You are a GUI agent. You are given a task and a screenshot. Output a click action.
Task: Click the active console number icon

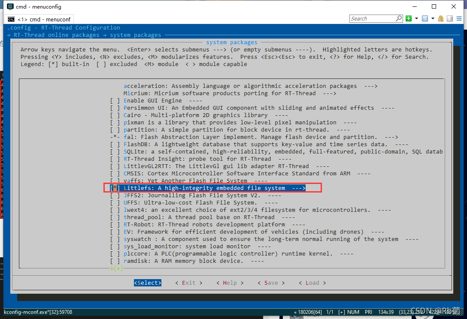425,18
